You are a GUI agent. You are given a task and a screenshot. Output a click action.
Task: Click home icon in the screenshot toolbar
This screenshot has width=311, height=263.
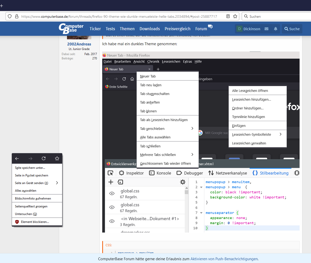132,79
